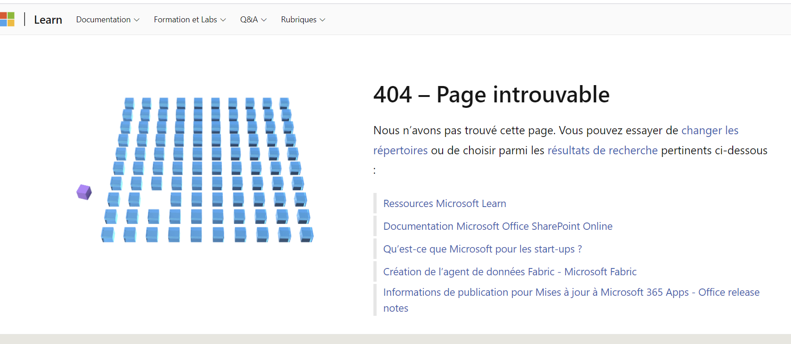Click the purple cube in the animation

(x=84, y=192)
